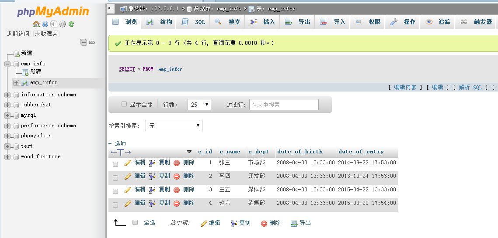Click the copy icon for row 王五

153,190
